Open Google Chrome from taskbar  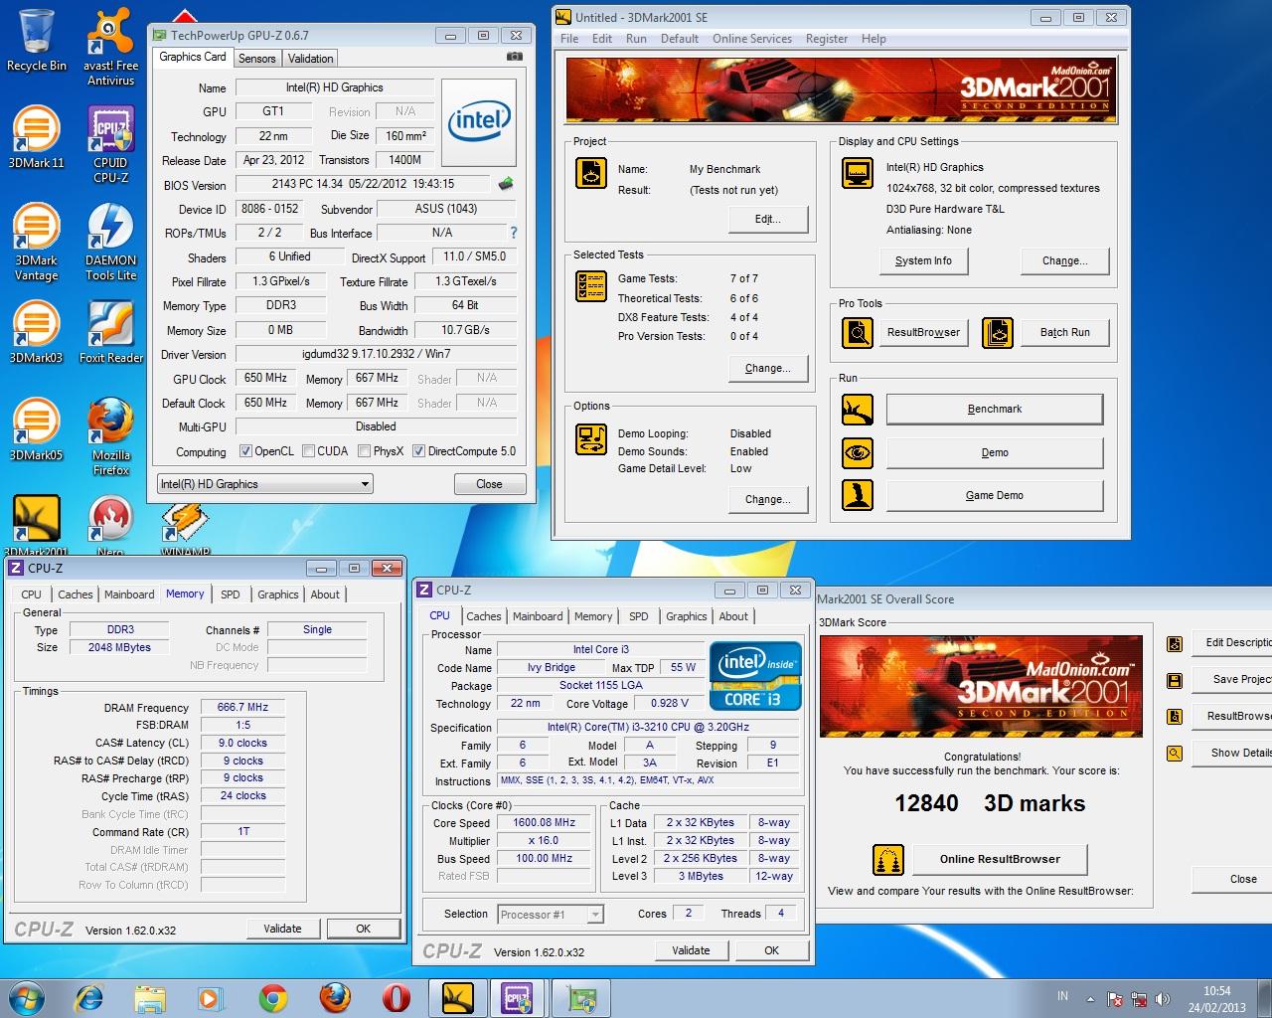click(273, 997)
